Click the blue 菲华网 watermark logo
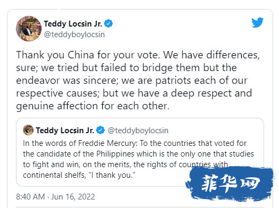The height and width of the screenshot is (208, 279). pos(229,184)
